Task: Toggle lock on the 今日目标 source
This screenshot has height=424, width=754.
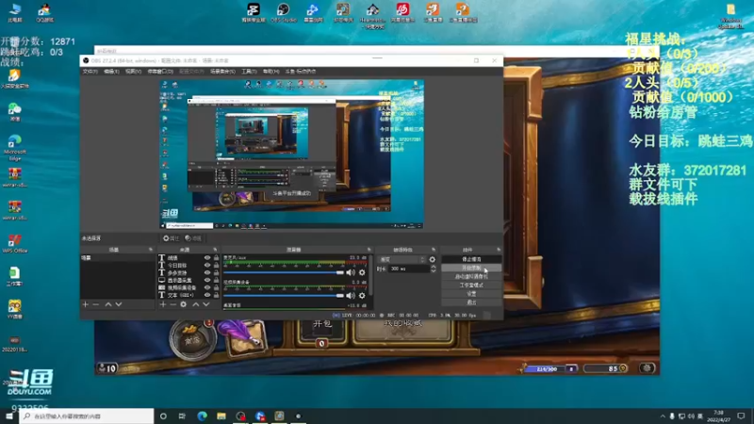Action: [x=216, y=266]
